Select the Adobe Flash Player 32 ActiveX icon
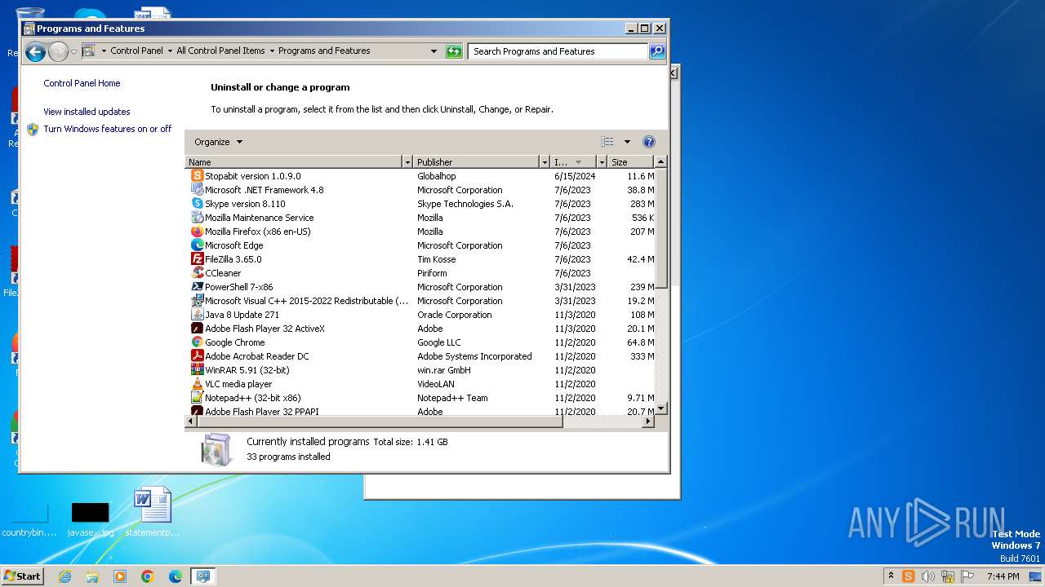Image resolution: width=1045 pixels, height=587 pixels. click(197, 329)
